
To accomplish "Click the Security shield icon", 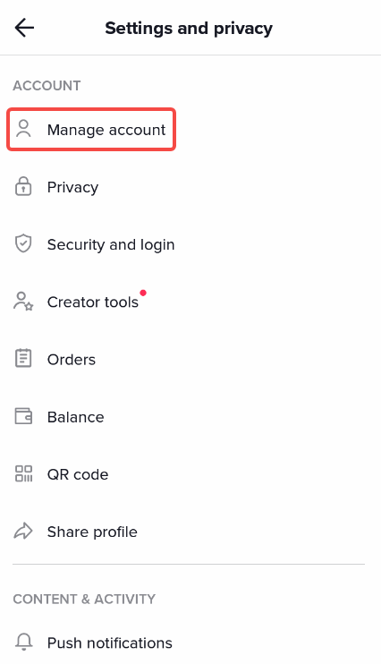I will pos(23,244).
